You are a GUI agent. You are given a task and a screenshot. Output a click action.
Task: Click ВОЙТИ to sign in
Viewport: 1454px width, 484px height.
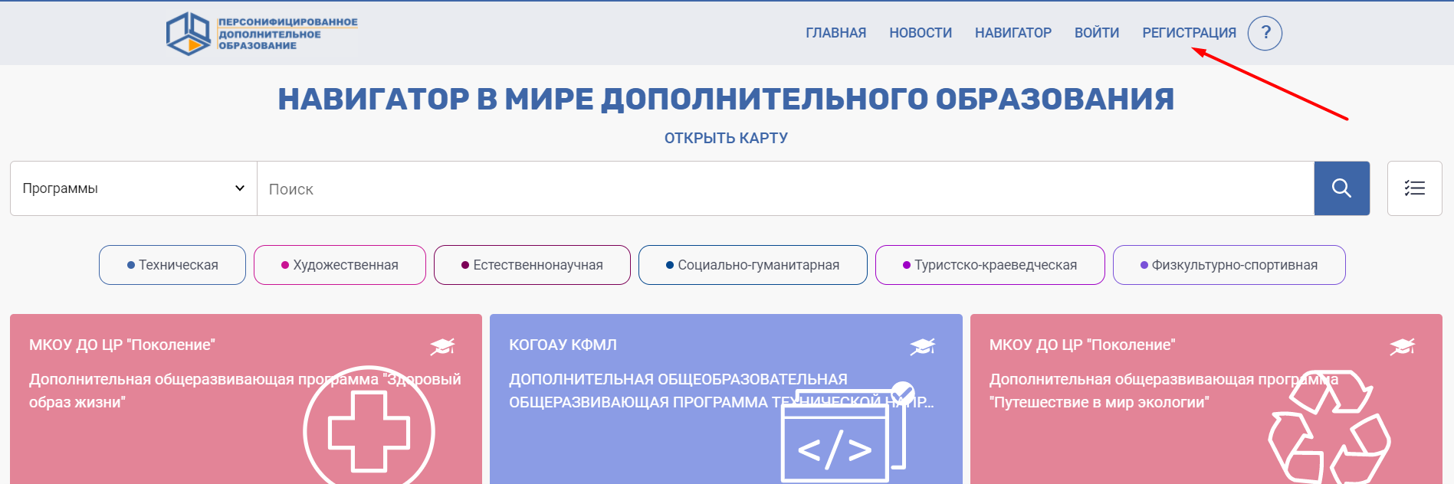[x=1097, y=33]
